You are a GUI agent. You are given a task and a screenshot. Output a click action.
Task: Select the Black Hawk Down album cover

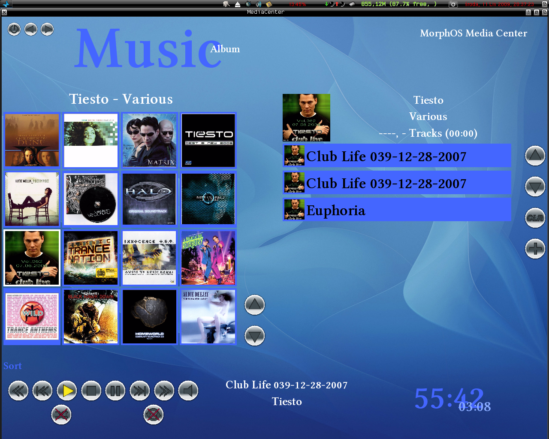pyautogui.click(x=90, y=317)
